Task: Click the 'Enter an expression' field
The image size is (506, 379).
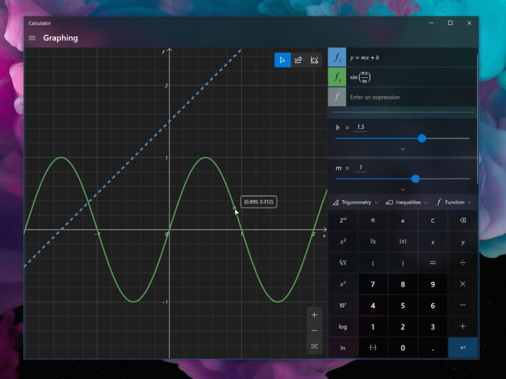Action: 408,98
